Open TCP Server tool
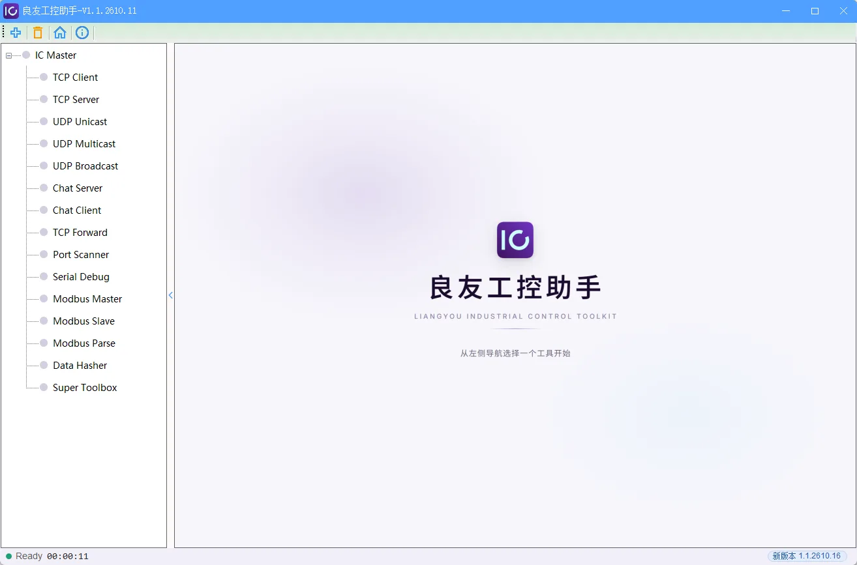This screenshot has height=565, width=857. pos(76,100)
